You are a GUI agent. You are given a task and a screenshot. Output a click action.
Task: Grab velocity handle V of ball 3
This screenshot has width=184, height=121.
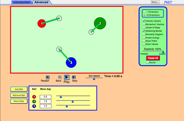point(59,49)
